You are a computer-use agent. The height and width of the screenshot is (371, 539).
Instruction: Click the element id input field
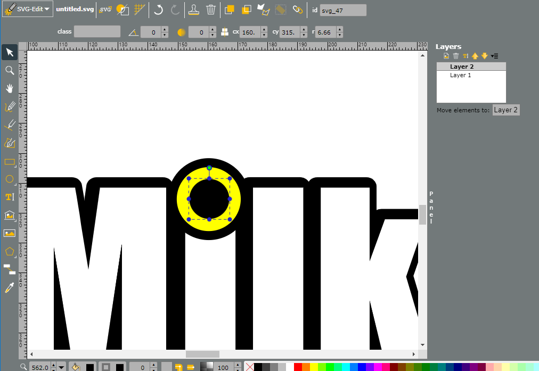point(342,10)
